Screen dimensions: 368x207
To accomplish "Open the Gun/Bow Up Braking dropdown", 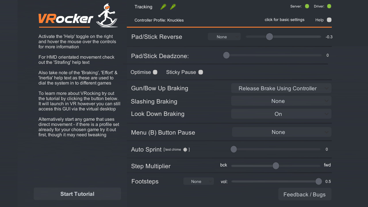I will [281, 88].
